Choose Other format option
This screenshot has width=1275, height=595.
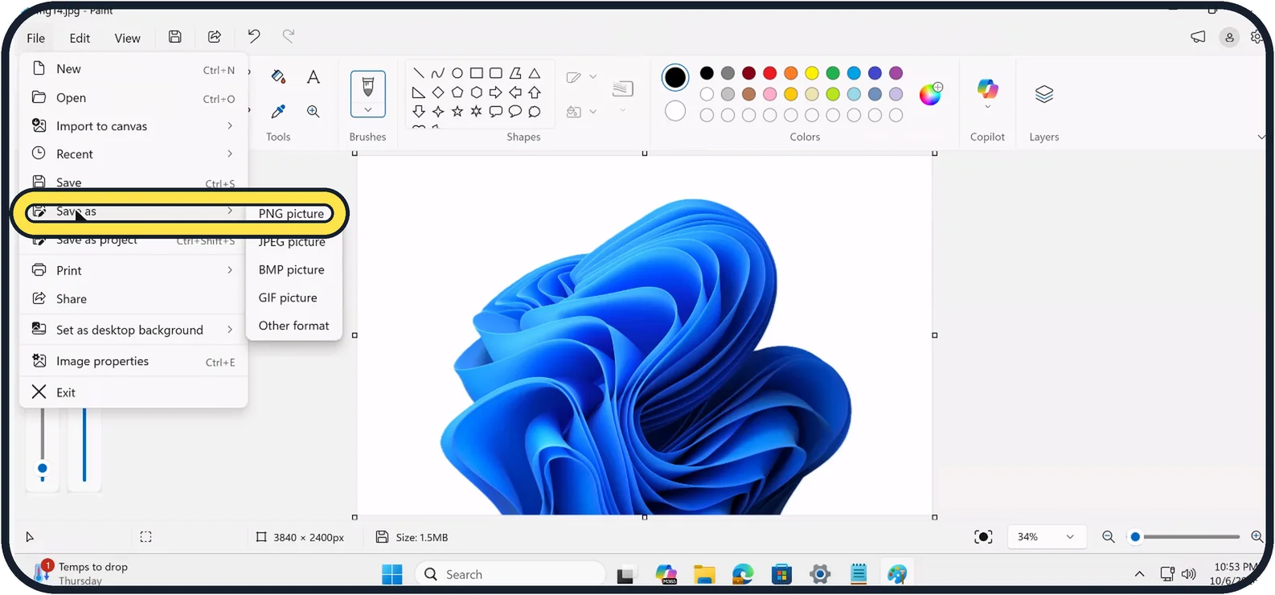[x=294, y=326]
